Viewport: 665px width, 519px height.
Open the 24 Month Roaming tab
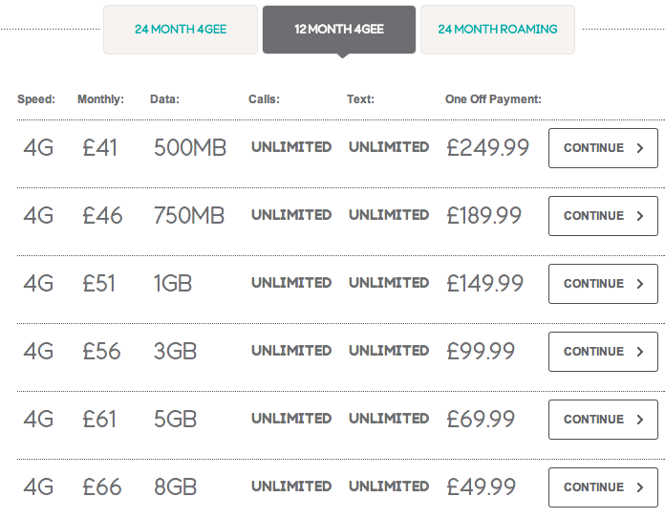click(498, 30)
